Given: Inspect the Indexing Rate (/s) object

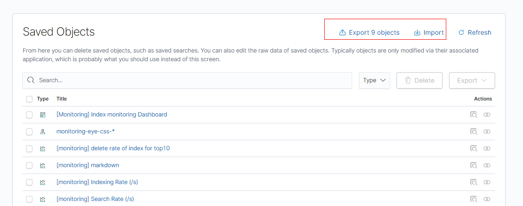Looking at the screenshot, I should (474, 182).
